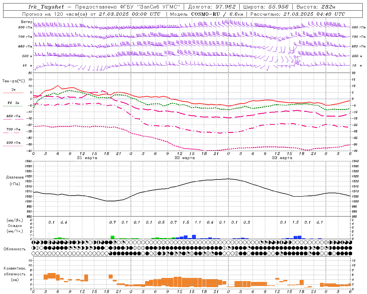Viewport: 367px width, 294px height.
Task: Click the 10 м wind level label on left
Action: [x=27, y=65]
